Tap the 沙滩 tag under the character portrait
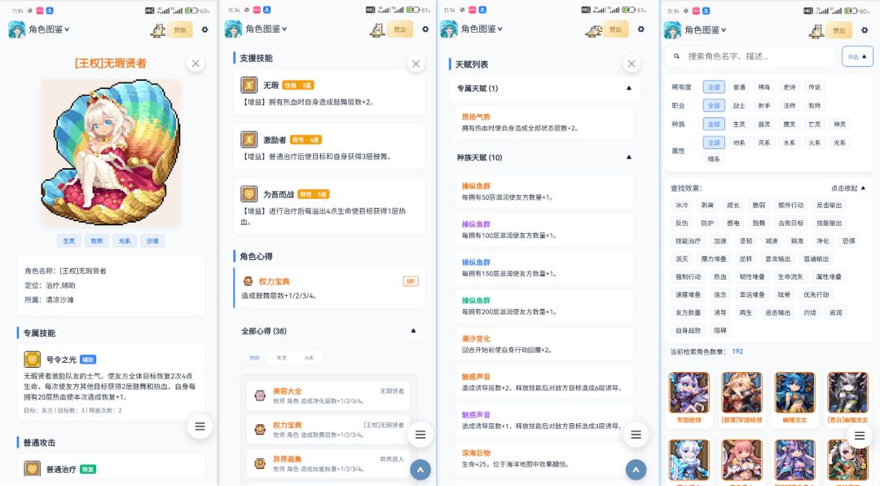Viewport: 880px width, 486px height. [152, 241]
